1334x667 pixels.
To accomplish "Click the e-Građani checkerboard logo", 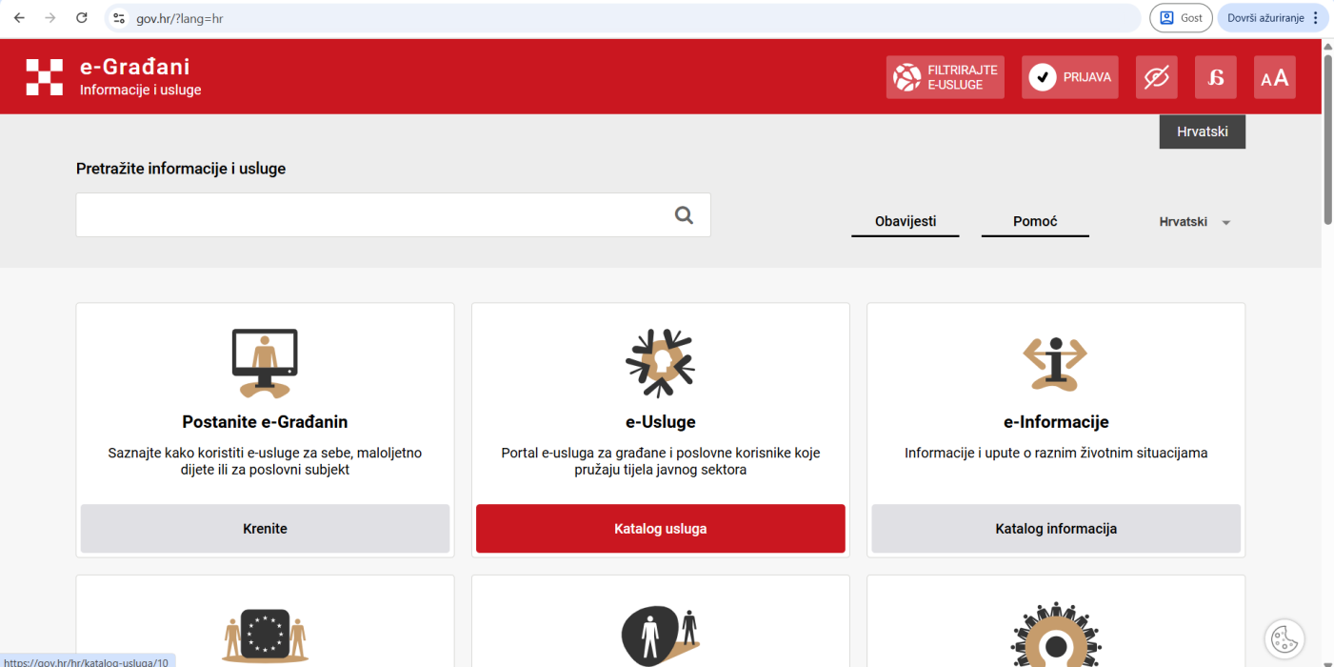I will (x=44, y=77).
